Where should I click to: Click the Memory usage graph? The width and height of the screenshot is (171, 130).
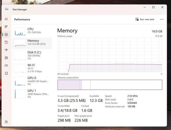pyautogui.click(x=110, y=55)
